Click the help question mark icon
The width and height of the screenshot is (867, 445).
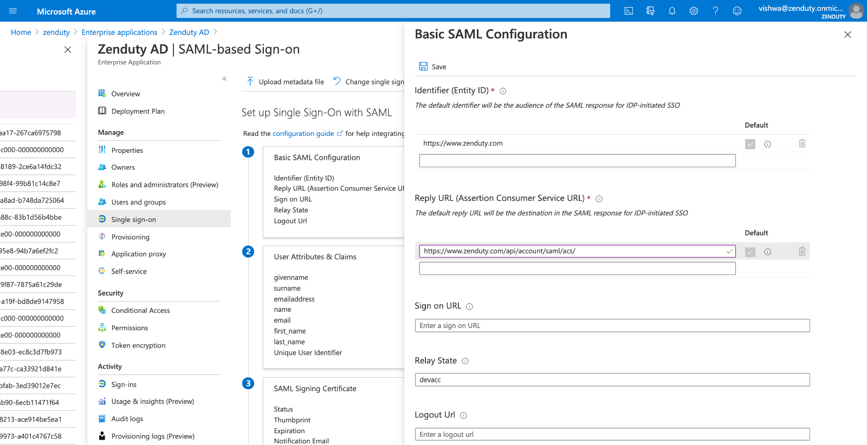pos(715,11)
